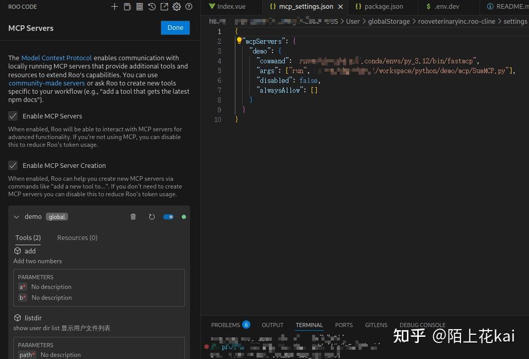Disable the Enable MCP Servers checkbox
The width and height of the screenshot is (529, 359).
coord(13,116)
